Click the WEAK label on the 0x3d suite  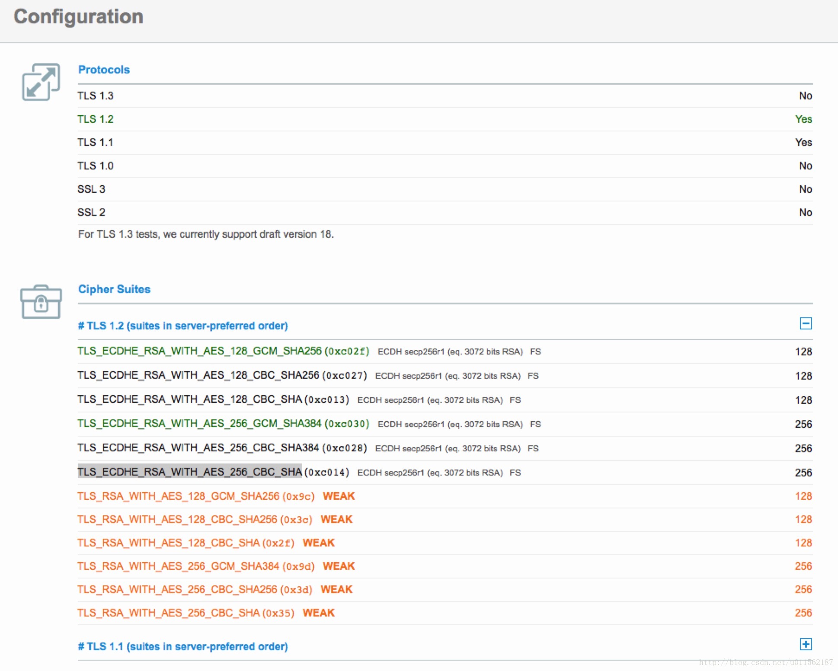pos(336,590)
